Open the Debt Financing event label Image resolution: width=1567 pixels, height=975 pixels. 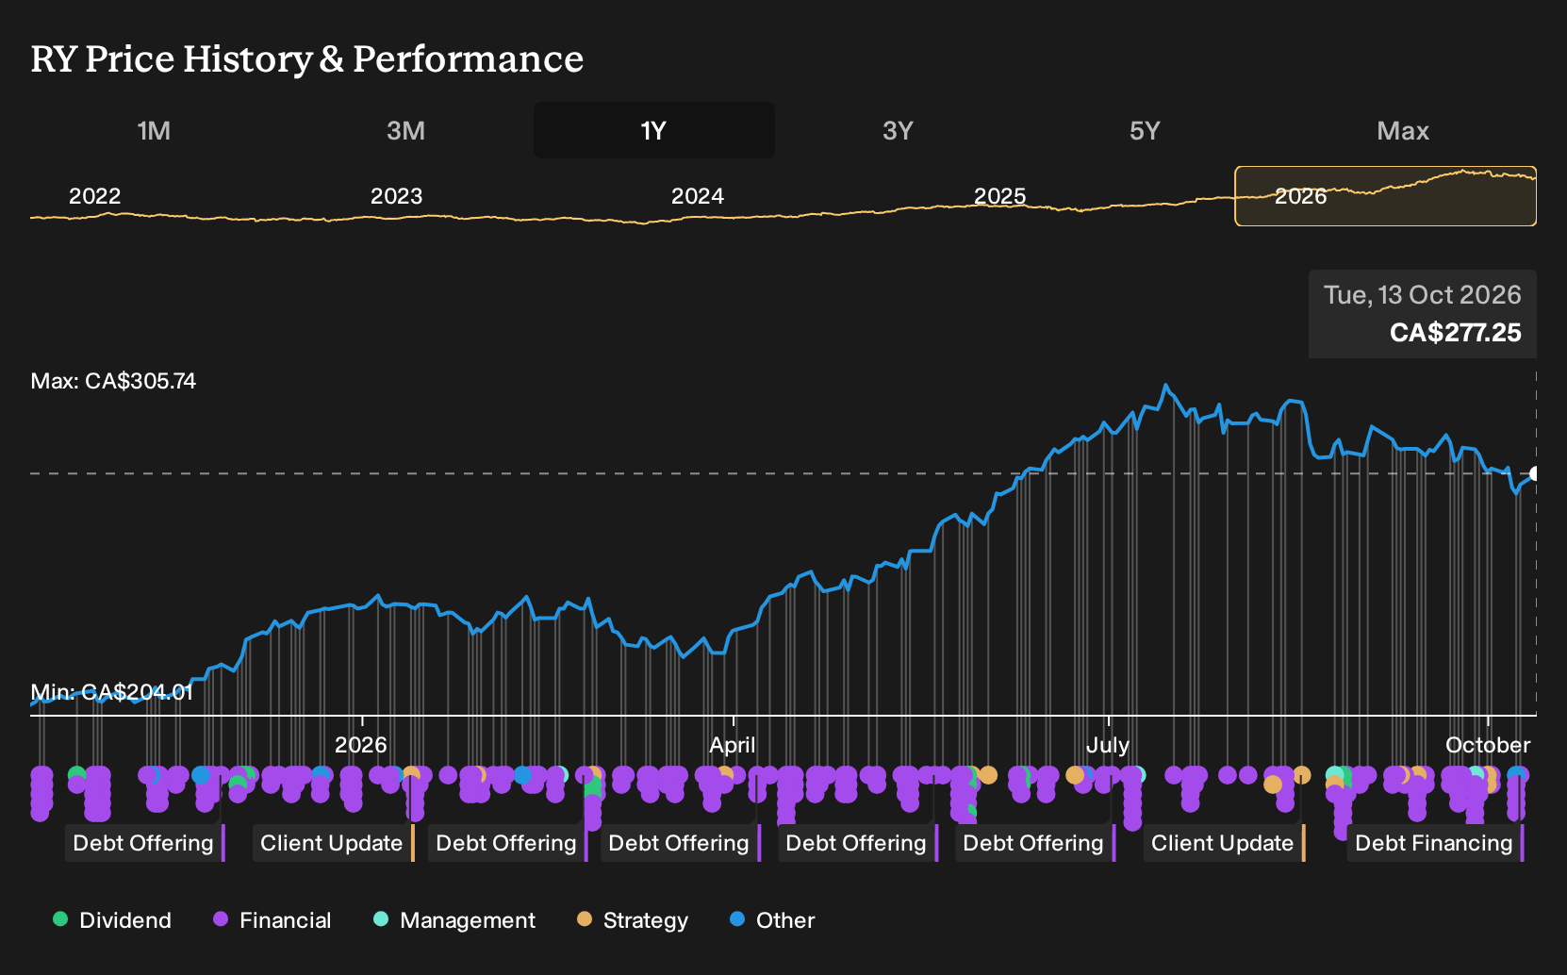pyautogui.click(x=1433, y=843)
